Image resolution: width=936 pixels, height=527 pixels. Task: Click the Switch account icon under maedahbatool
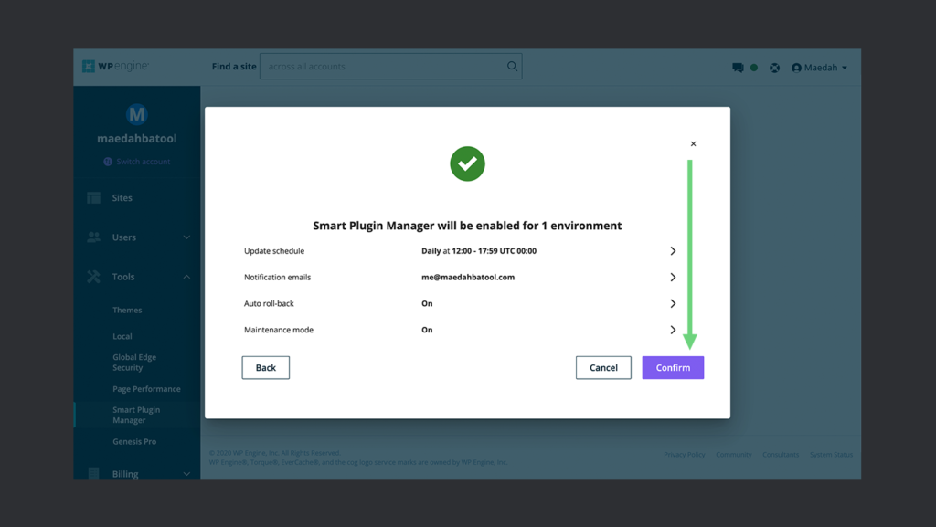coord(108,162)
